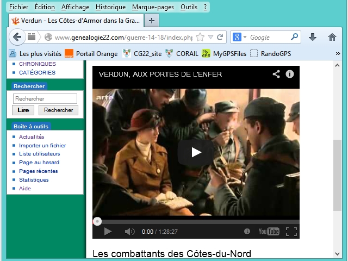Click the site identity globe icon
Viewport: 348px width, 261px height.
click(x=48, y=37)
